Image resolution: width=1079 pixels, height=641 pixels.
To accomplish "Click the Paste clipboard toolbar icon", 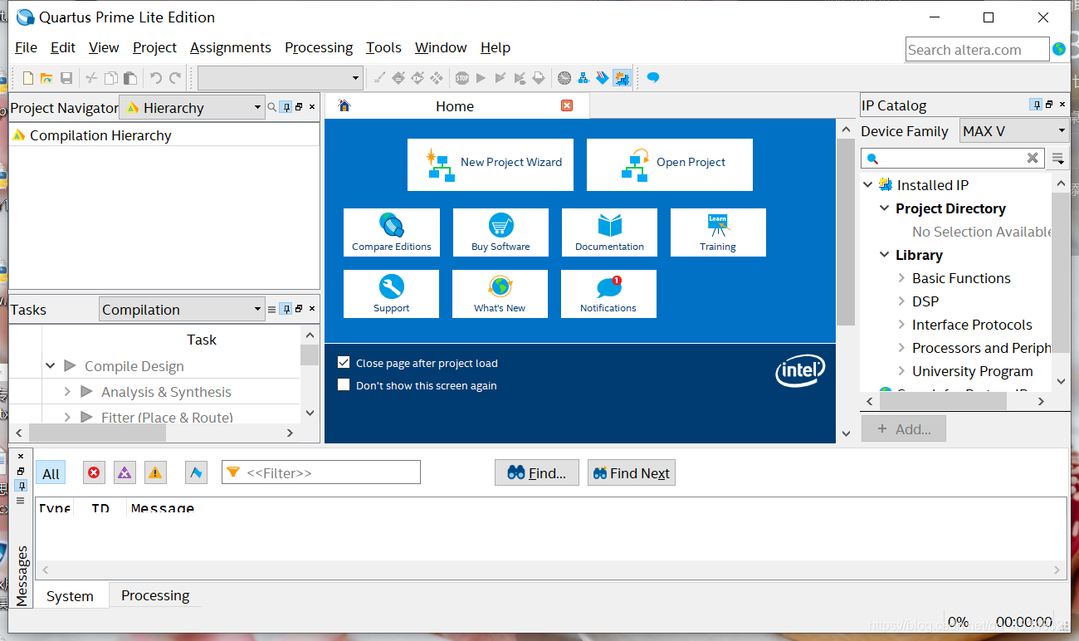I will click(130, 78).
